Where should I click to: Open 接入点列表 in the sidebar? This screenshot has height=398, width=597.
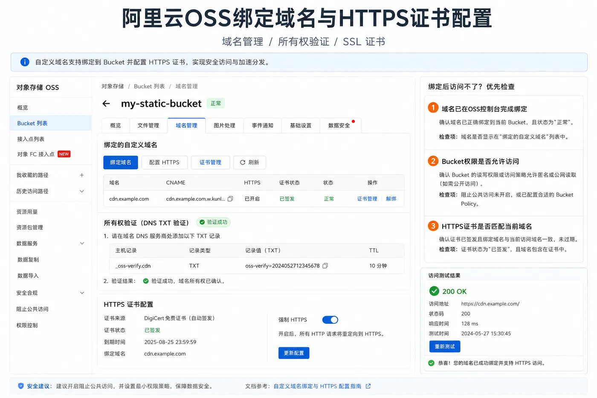click(x=31, y=139)
